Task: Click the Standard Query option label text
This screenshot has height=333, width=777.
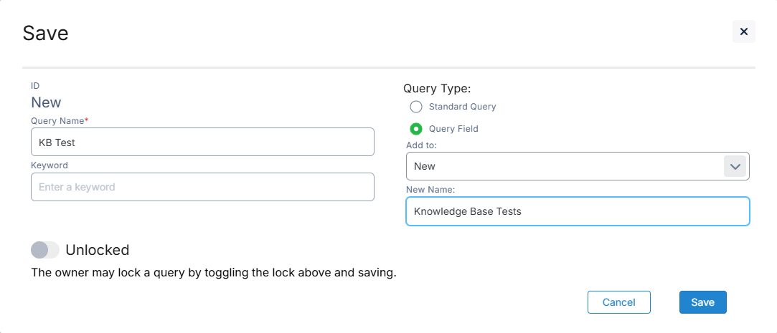Action: pyautogui.click(x=462, y=107)
